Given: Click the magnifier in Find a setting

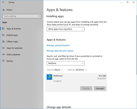Looking at the screenshot, I should coord(39,16).
